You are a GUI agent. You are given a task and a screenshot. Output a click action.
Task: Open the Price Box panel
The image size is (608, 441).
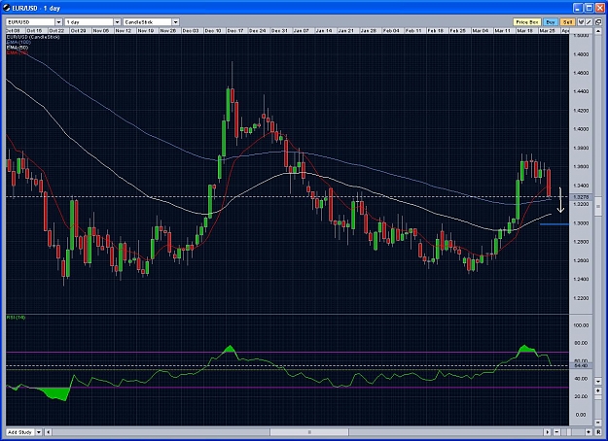tap(527, 22)
